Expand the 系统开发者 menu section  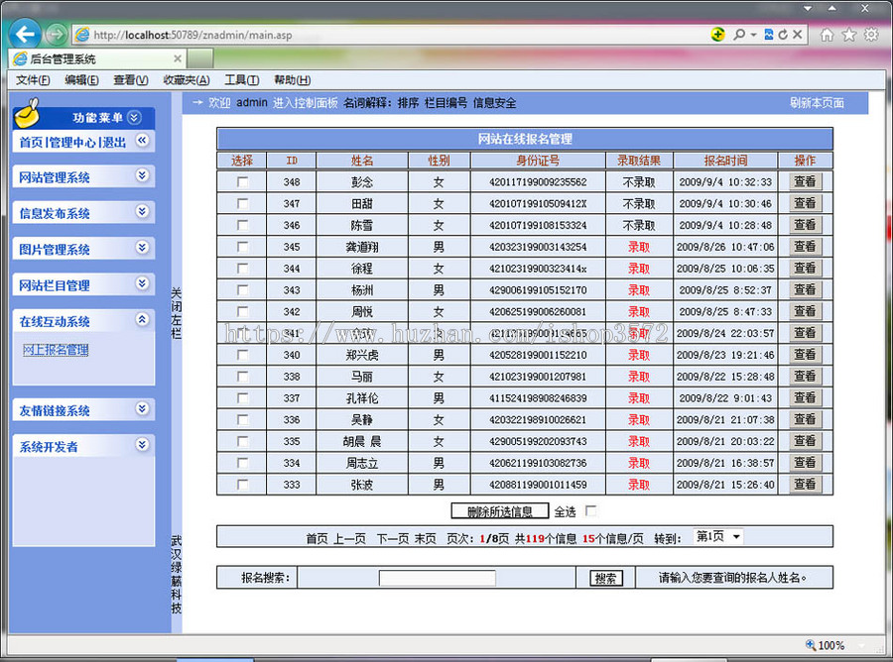coord(142,444)
